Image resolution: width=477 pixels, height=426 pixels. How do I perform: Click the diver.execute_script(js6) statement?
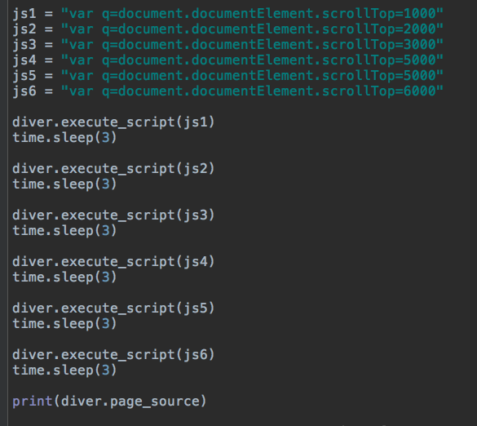pyautogui.click(x=113, y=355)
